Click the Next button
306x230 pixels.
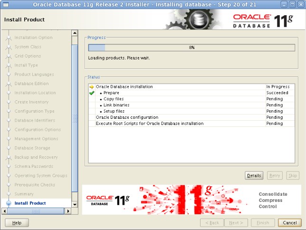(x=236, y=223)
